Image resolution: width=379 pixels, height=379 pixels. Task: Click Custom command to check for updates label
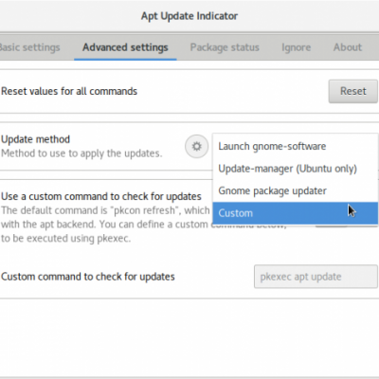[x=88, y=277]
